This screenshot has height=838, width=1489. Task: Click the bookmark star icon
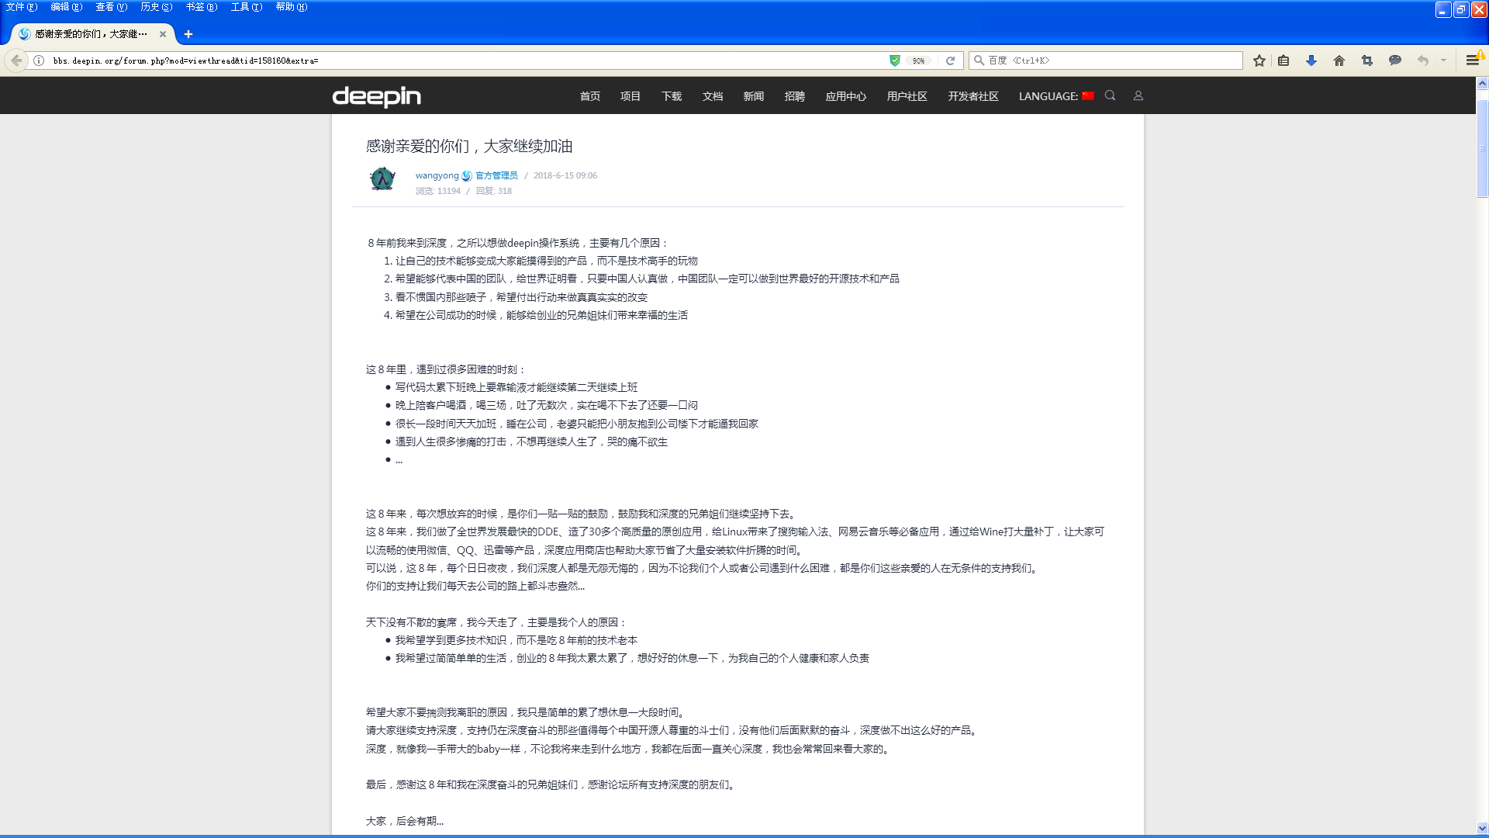pyautogui.click(x=1259, y=61)
